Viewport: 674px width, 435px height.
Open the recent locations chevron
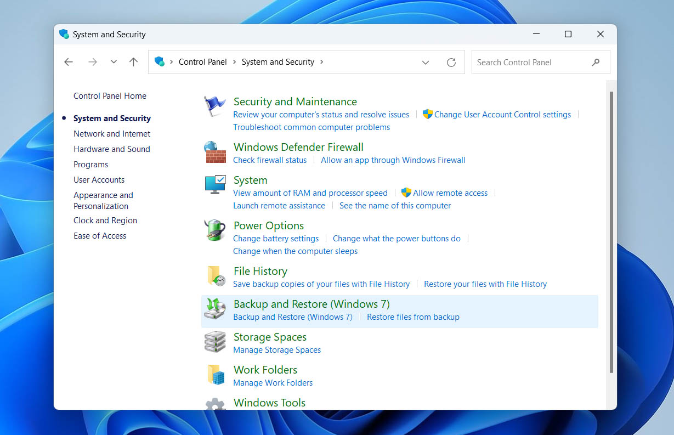coord(114,63)
